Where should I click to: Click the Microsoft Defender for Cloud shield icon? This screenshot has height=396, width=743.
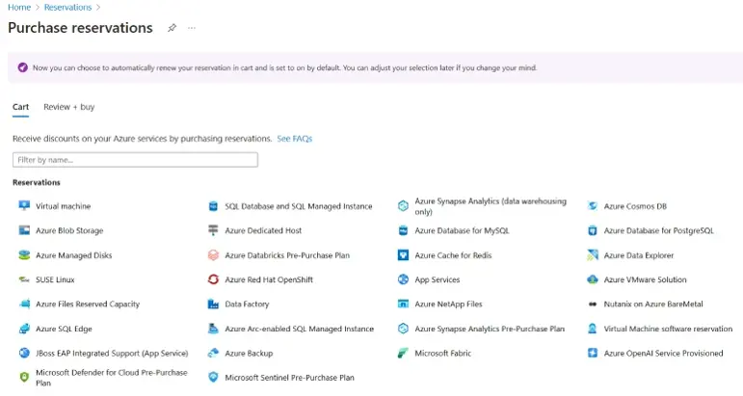coord(24,378)
